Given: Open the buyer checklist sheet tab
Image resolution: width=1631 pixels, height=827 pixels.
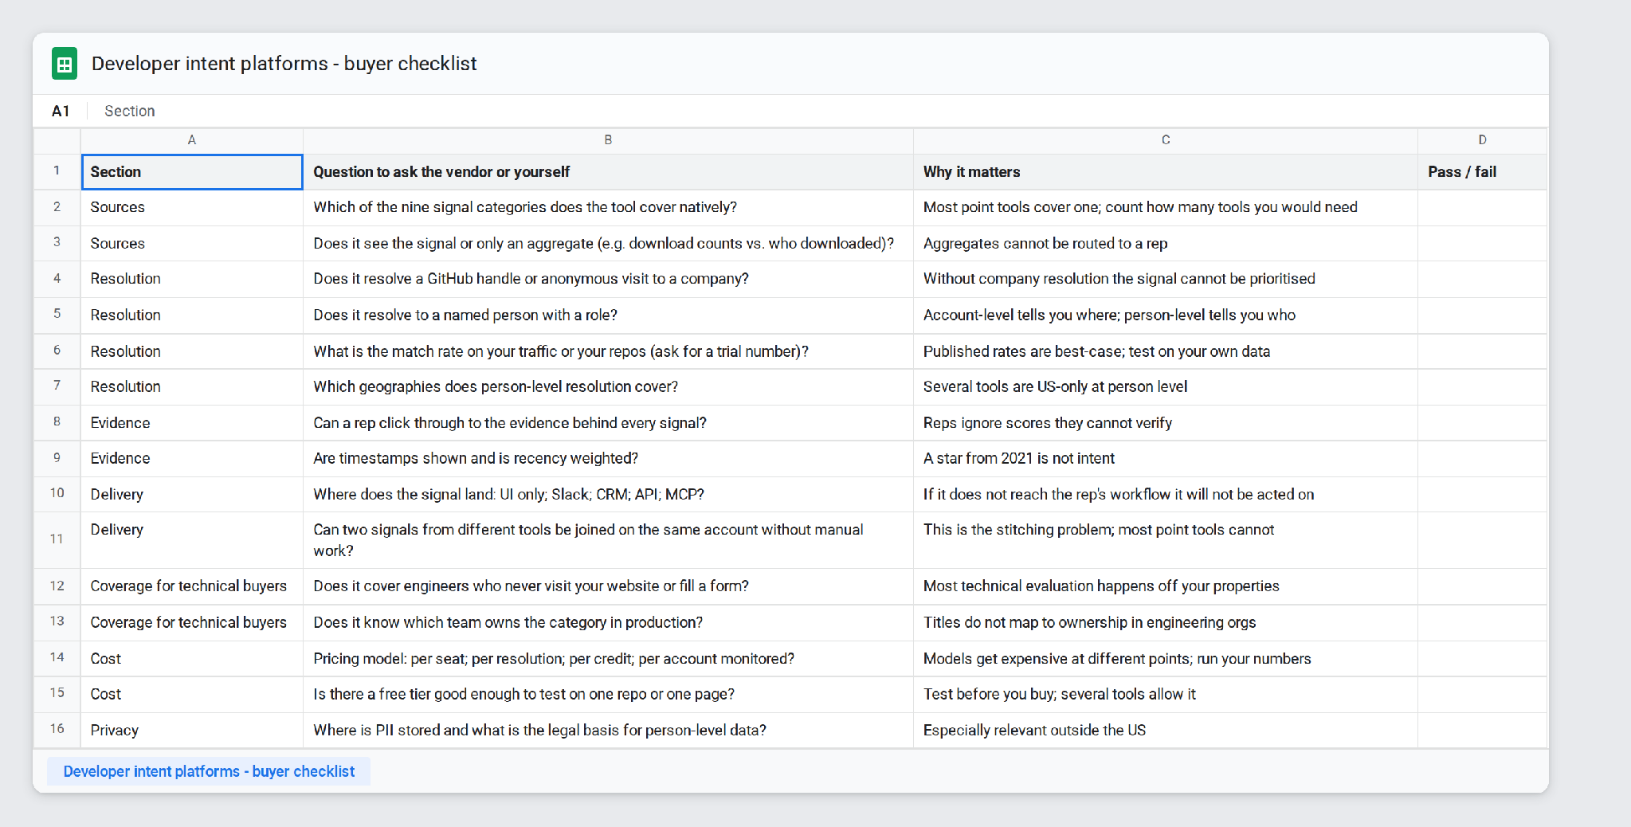Looking at the screenshot, I should coord(209,771).
